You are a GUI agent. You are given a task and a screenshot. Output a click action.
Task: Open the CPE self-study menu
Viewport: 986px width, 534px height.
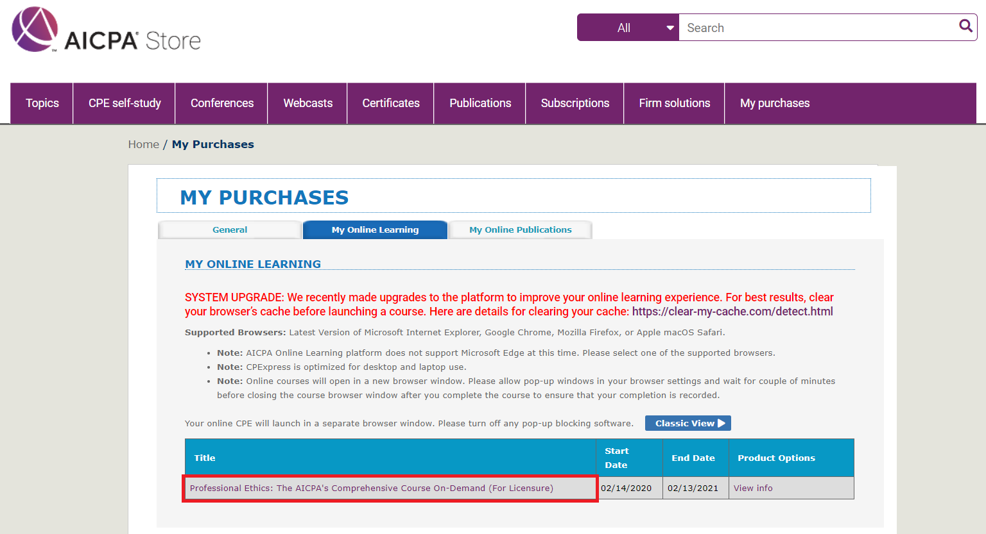point(125,103)
